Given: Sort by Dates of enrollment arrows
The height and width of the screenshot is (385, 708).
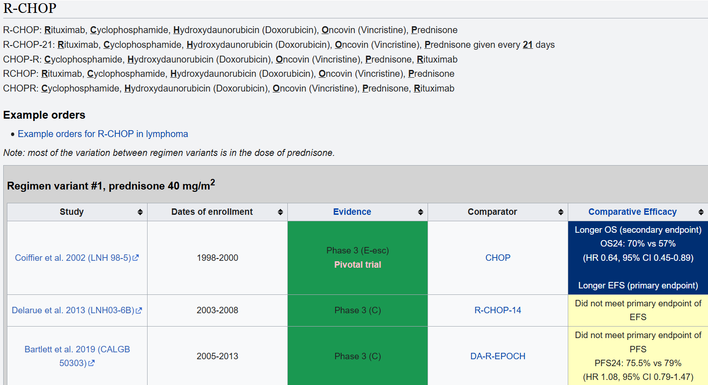Looking at the screenshot, I should click(x=280, y=212).
